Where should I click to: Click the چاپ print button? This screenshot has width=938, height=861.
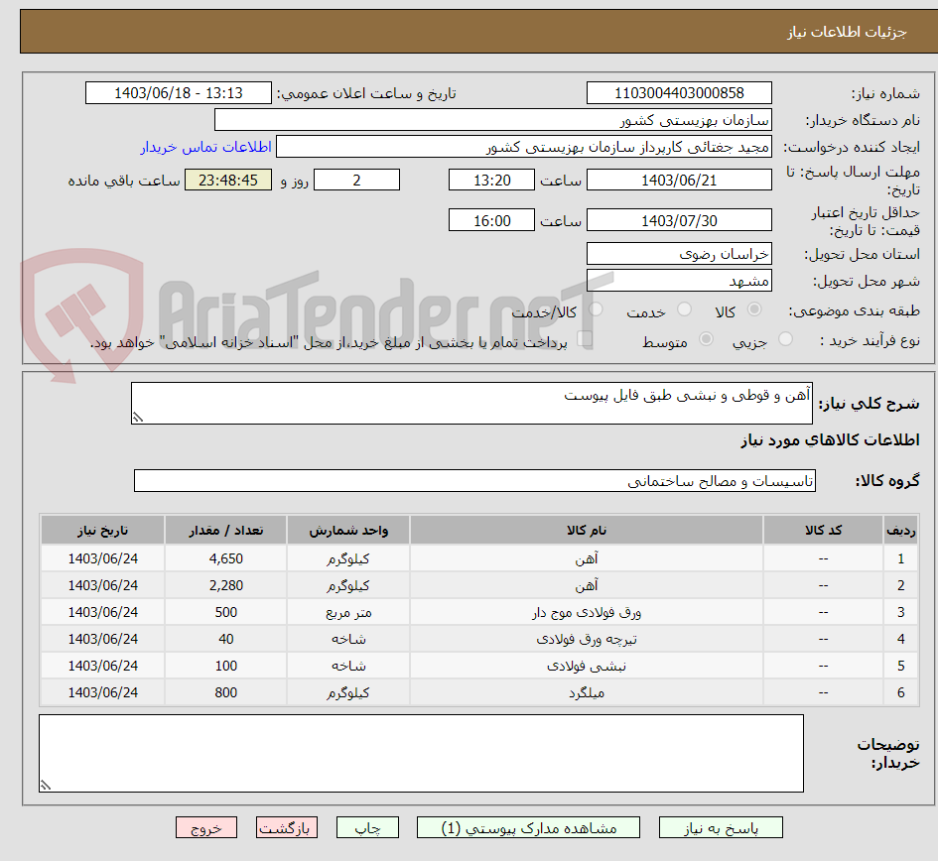(367, 827)
